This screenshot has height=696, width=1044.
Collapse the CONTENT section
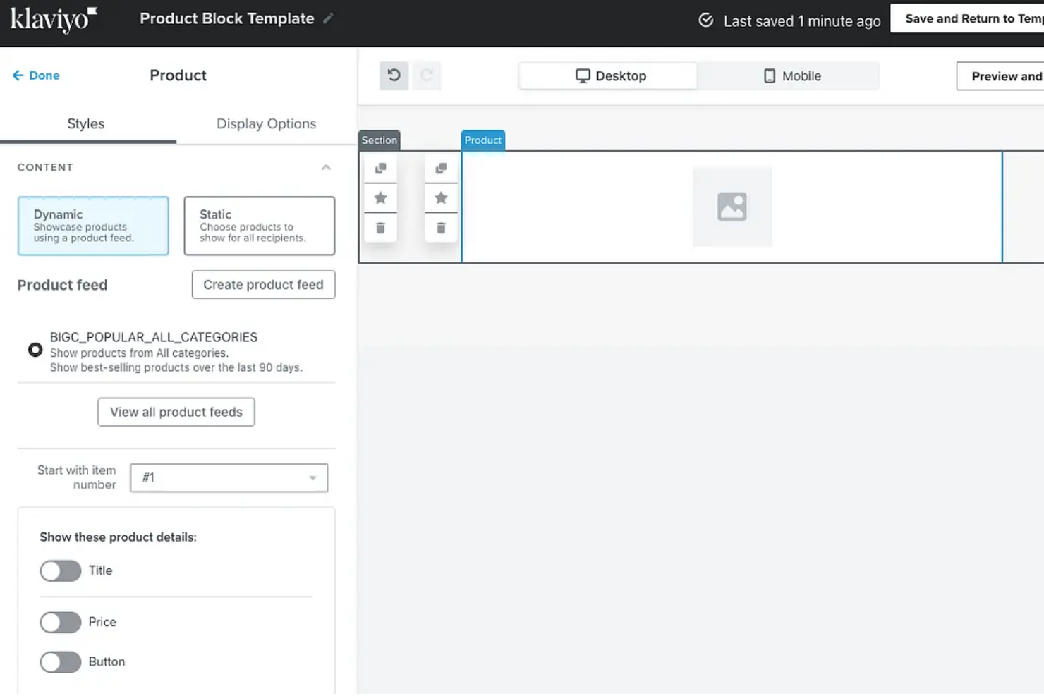[x=326, y=167]
